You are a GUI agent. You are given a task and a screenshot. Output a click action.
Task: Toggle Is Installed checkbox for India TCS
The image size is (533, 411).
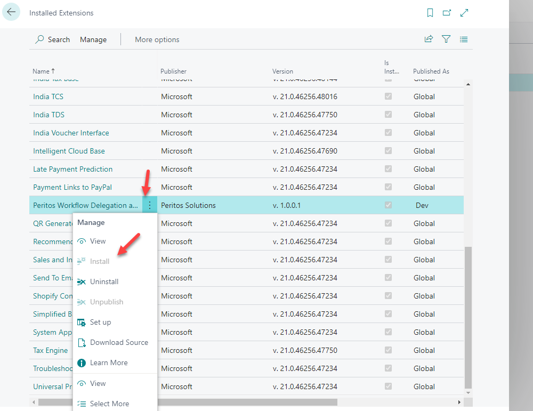coord(389,96)
